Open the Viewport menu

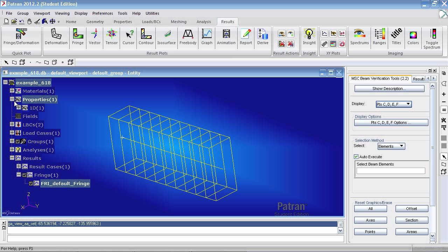(x=42, y=13)
